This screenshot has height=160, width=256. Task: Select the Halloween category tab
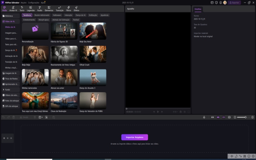(x=57, y=15)
